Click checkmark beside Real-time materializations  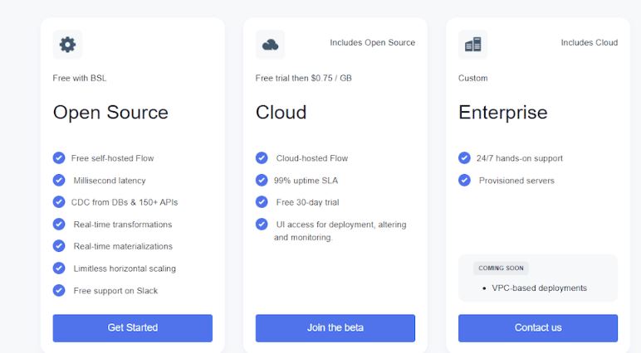(x=59, y=246)
